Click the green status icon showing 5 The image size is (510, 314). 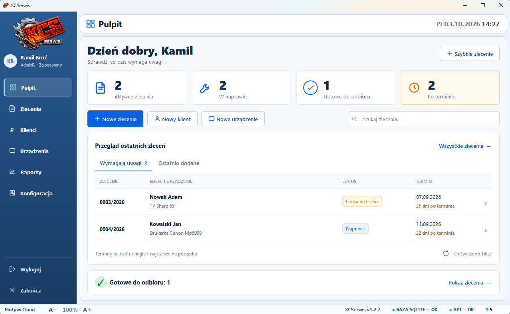487,310
